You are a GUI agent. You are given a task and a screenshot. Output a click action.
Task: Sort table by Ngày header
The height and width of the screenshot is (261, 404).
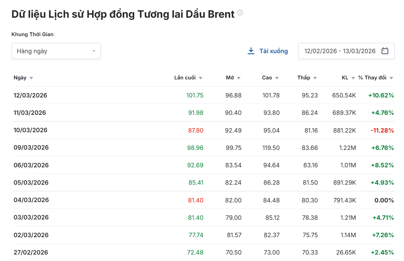20,78
